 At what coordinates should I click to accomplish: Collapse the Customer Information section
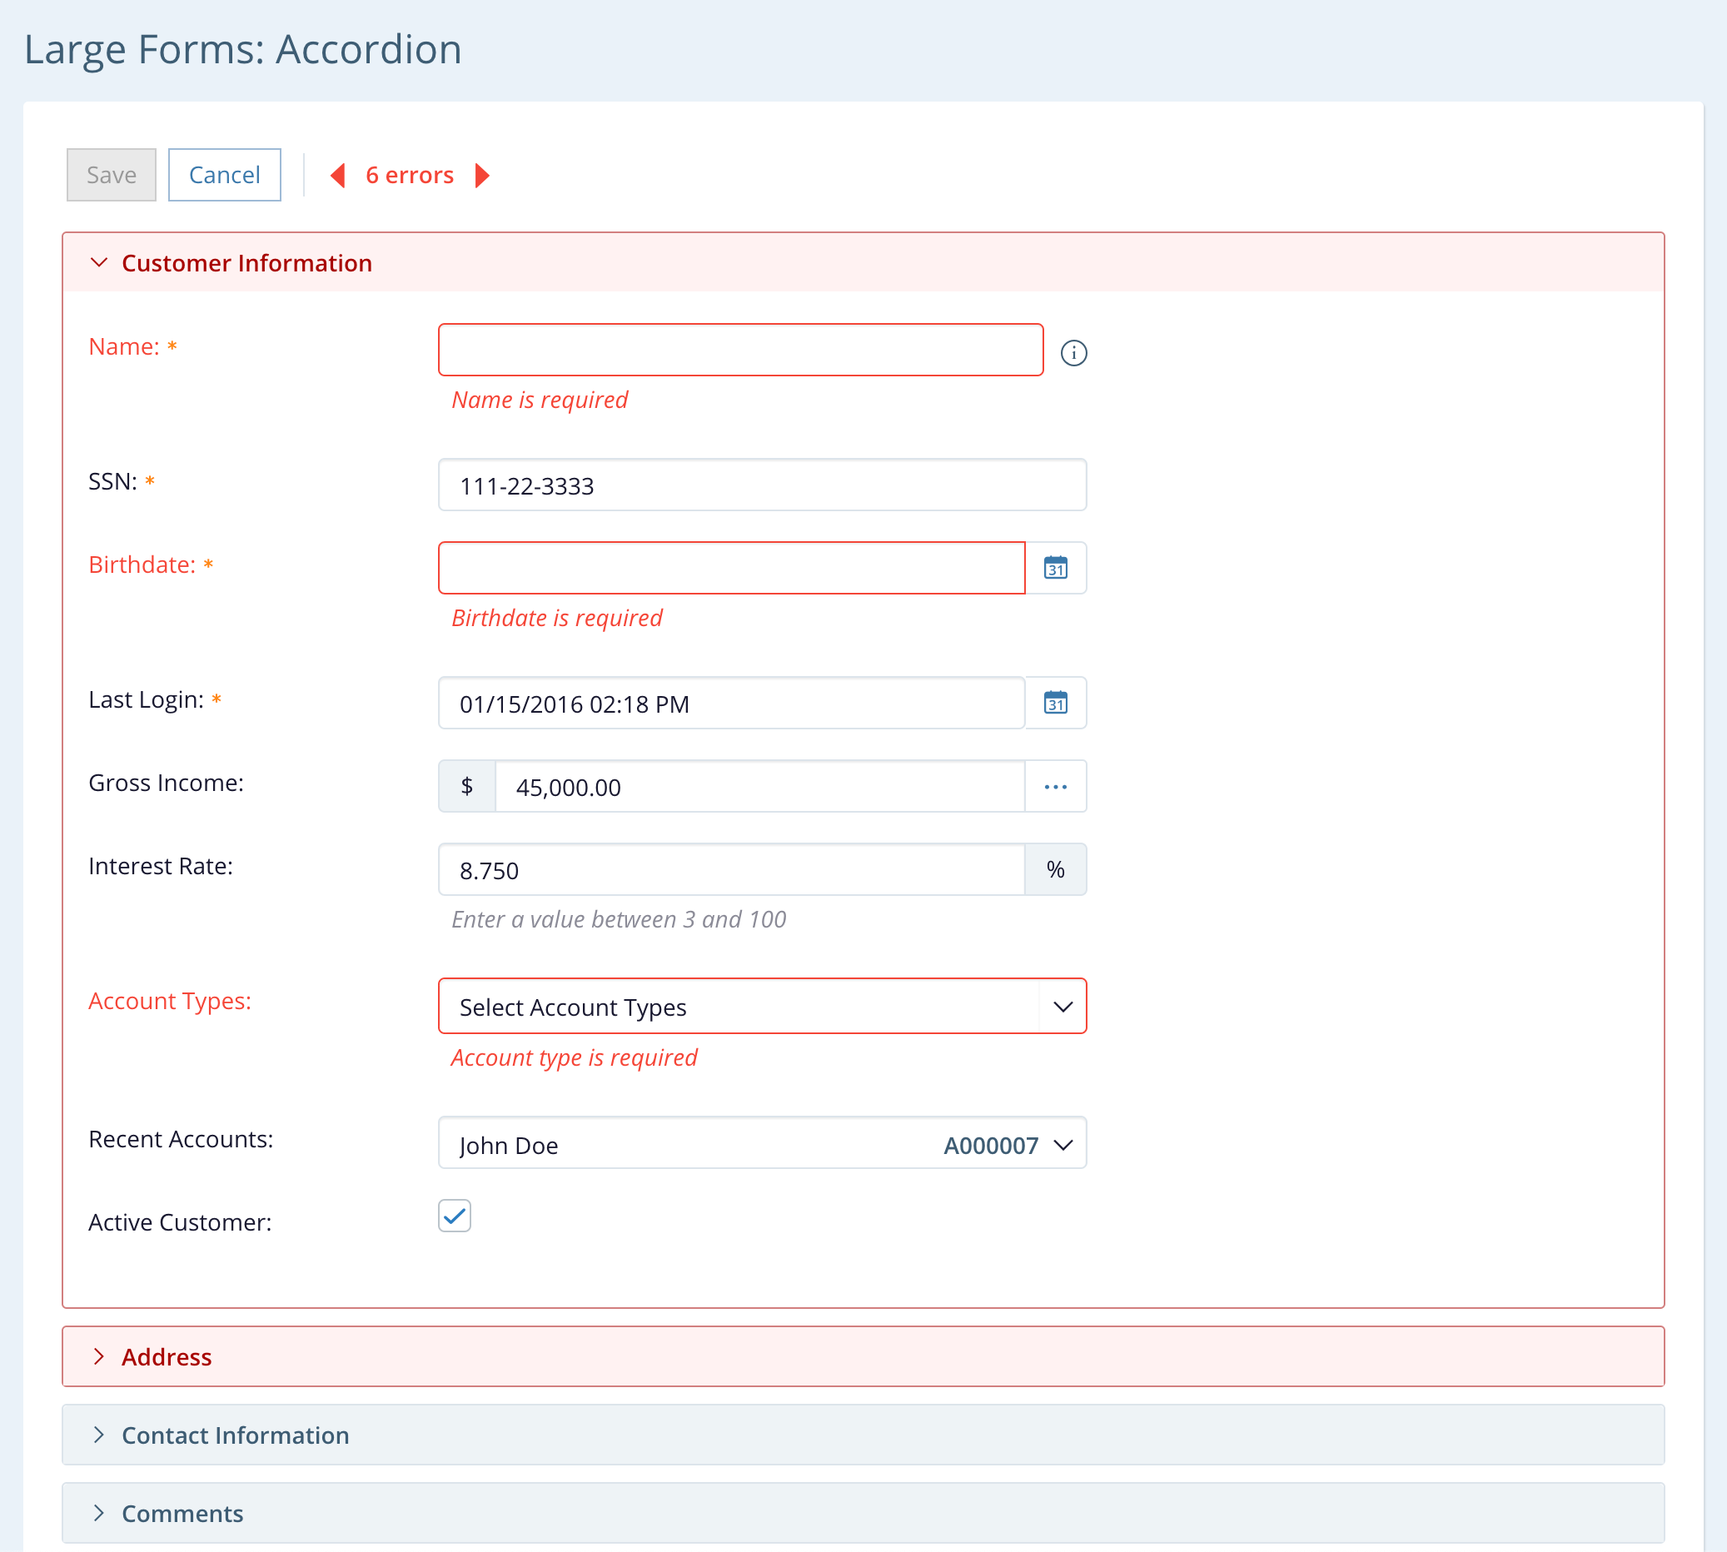pos(246,262)
